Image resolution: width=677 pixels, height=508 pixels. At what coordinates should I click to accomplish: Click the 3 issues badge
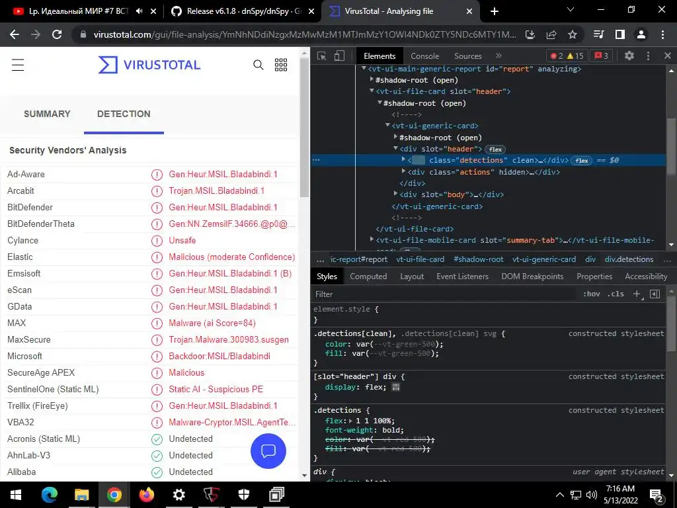pos(602,56)
